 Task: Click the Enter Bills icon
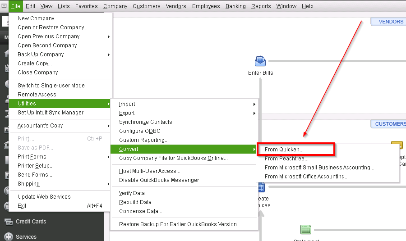pos(260,61)
